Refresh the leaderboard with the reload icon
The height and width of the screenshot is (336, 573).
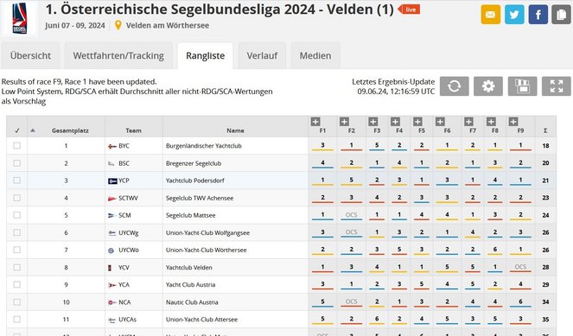pyautogui.click(x=455, y=86)
